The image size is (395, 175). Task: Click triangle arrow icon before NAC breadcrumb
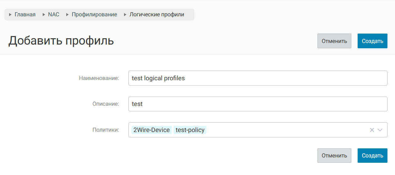44,15
